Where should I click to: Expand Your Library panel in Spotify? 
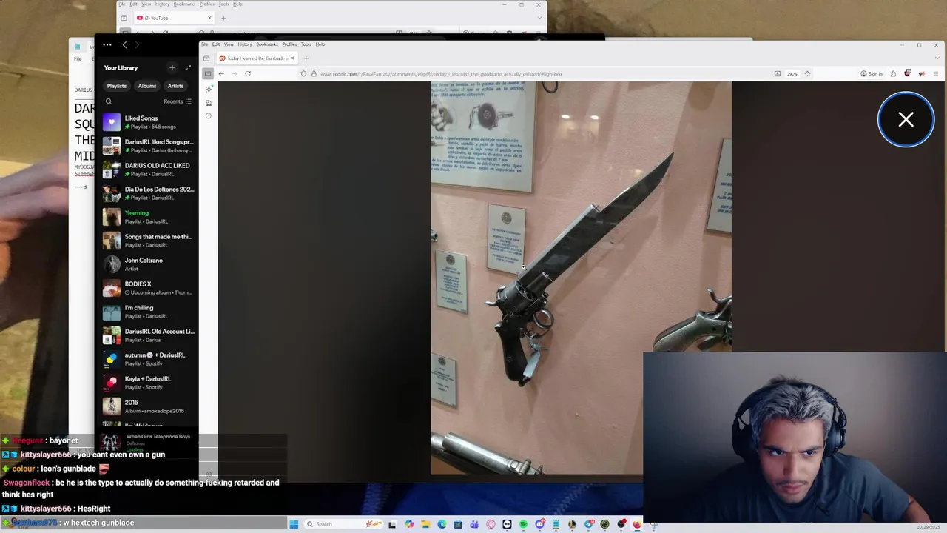pos(188,67)
